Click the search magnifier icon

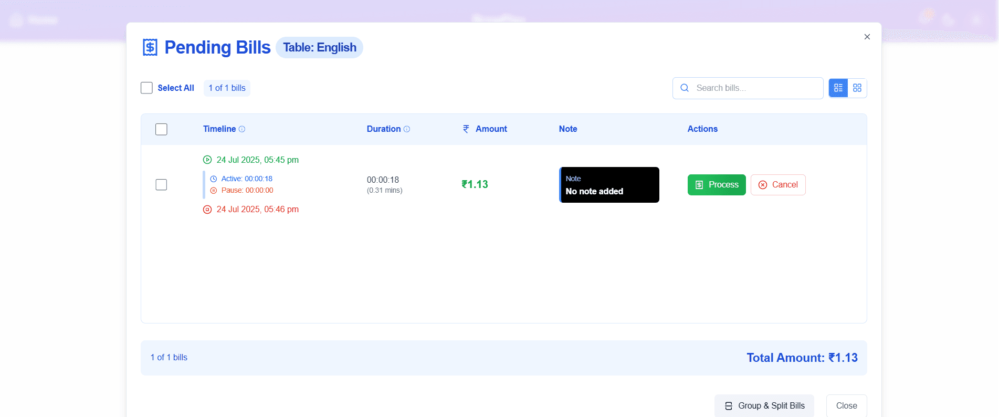point(685,88)
